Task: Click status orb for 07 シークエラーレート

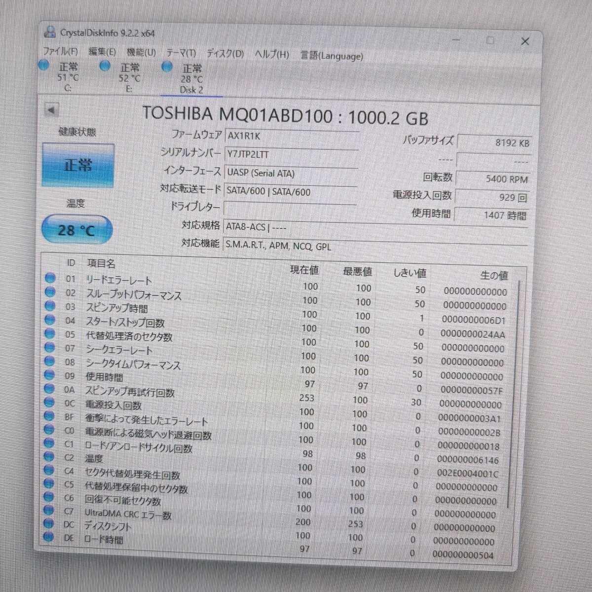Action: point(50,347)
